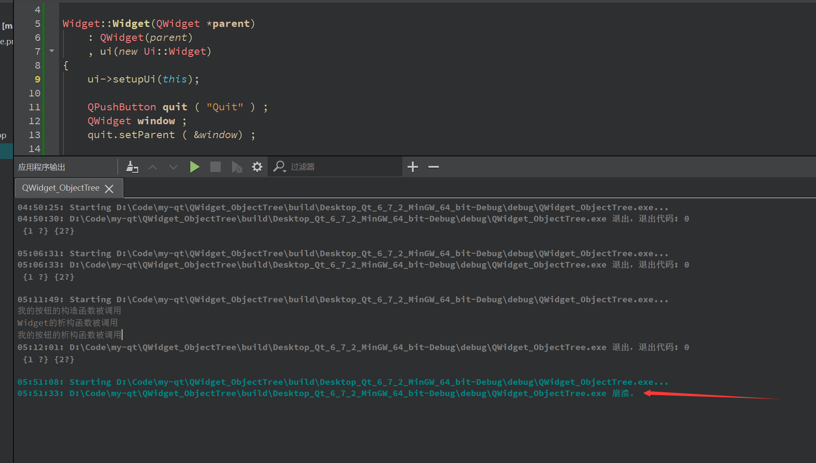Go to previous output item arrow
Screen dimensions: 816x463
(x=153, y=167)
